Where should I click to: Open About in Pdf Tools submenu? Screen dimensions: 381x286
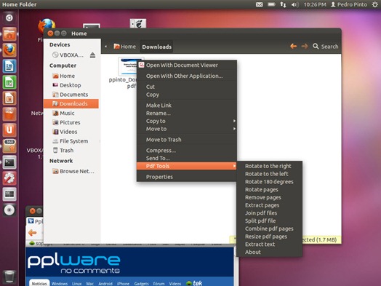point(269,252)
